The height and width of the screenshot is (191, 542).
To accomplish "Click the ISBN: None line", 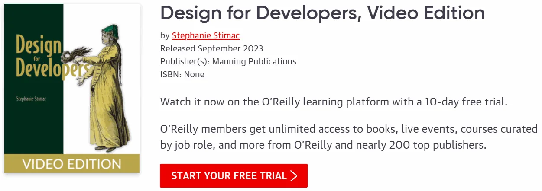I will coord(182,74).
